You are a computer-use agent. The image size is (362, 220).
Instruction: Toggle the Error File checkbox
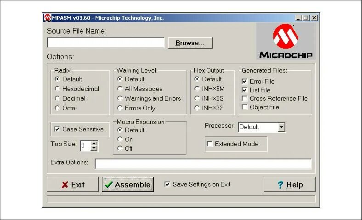244,81
